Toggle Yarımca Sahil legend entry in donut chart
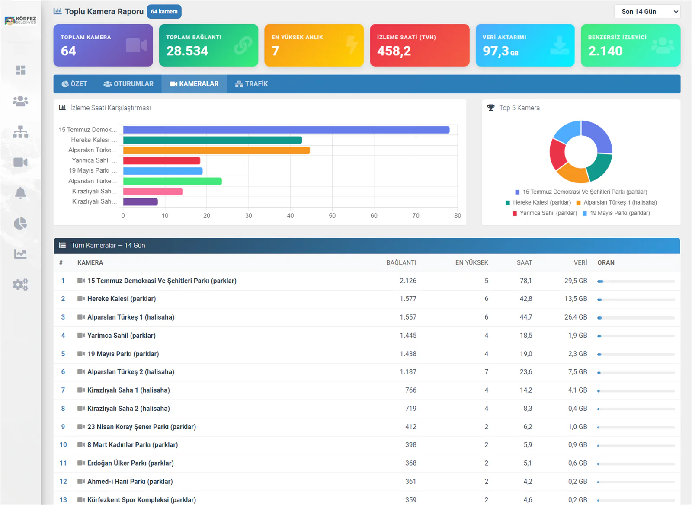 tap(545, 213)
